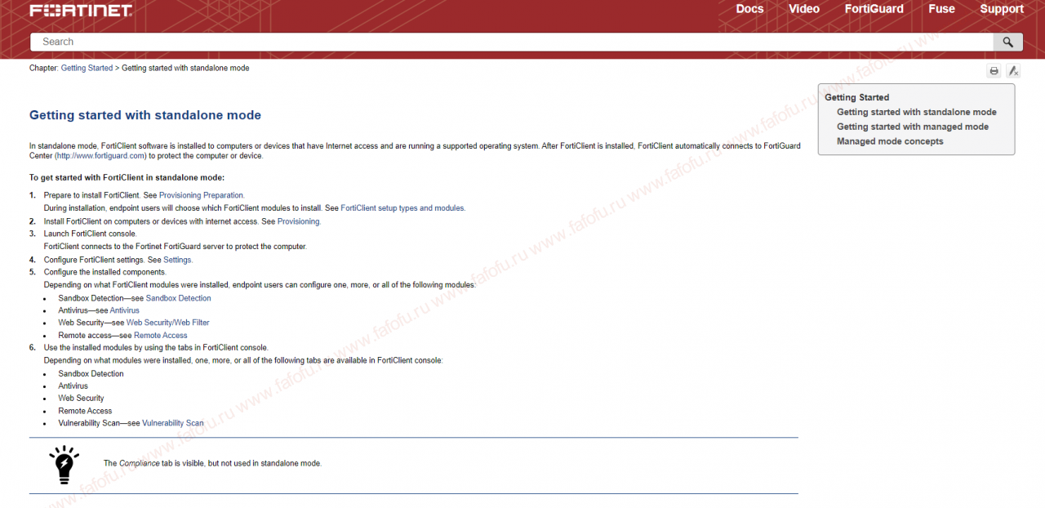Click the Getting Started breadcrumb link
The height and width of the screenshot is (508, 1045).
87,68
